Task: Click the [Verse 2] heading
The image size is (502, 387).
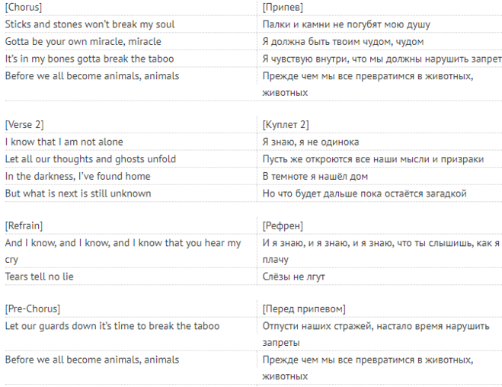Action: (24, 124)
